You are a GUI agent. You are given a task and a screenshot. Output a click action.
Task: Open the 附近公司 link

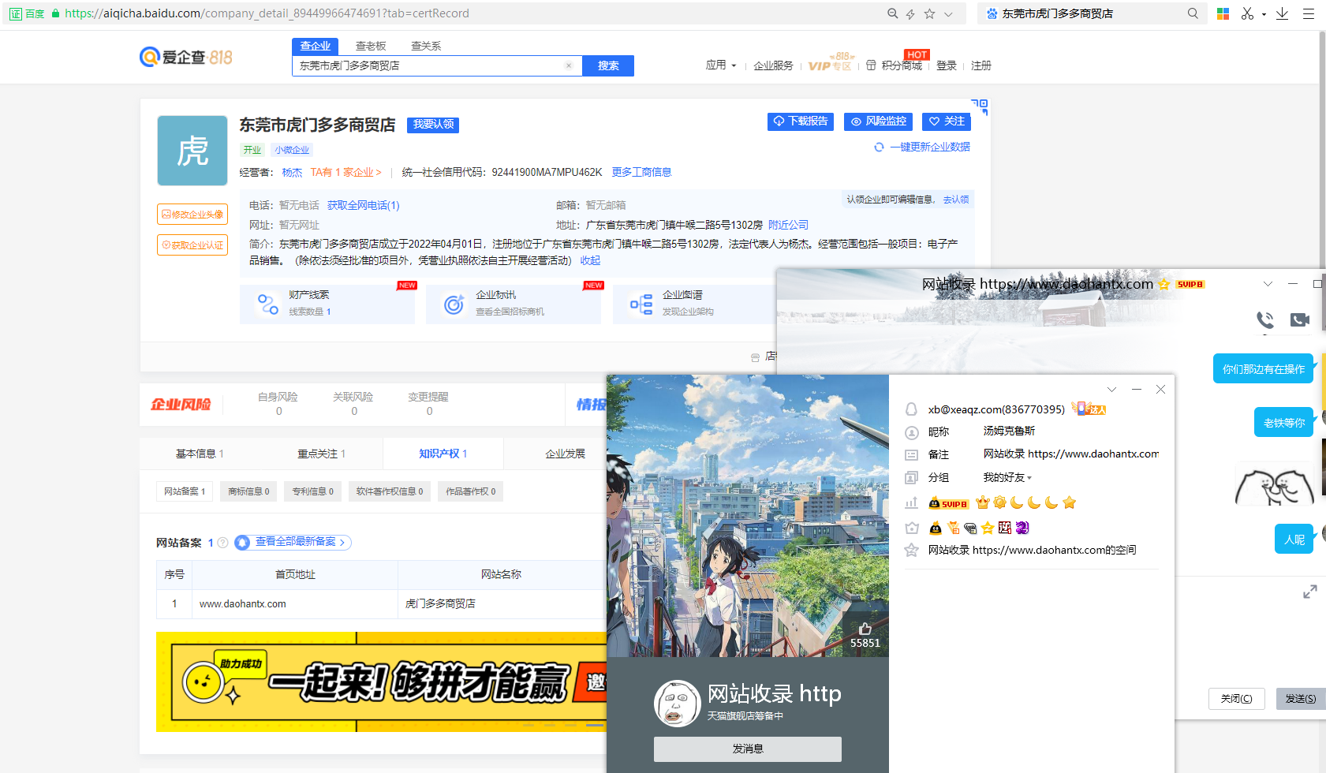[786, 225]
